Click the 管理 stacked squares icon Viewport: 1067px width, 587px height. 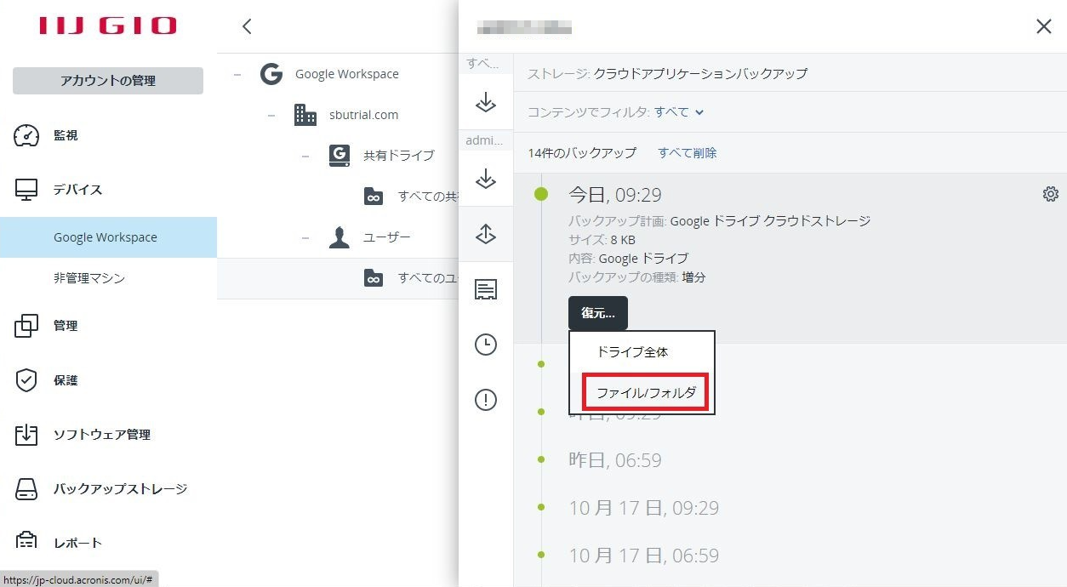coord(26,326)
